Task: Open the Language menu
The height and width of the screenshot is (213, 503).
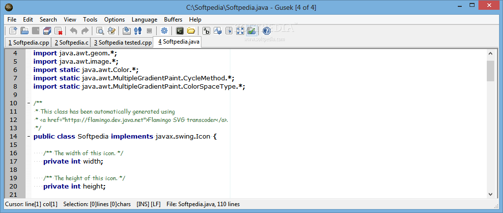Action: pos(144,20)
